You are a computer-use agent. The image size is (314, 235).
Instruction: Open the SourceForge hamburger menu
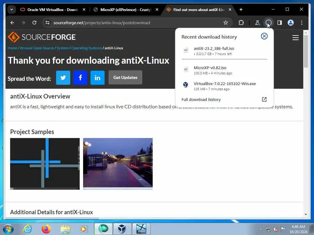[295, 38]
